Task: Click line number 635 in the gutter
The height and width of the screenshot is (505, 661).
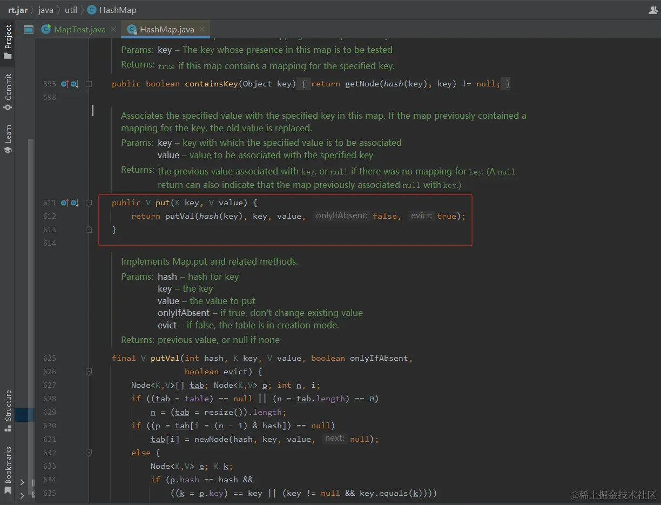Action: click(x=49, y=493)
